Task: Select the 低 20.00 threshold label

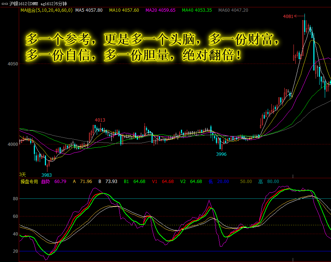Action: click(x=219, y=182)
